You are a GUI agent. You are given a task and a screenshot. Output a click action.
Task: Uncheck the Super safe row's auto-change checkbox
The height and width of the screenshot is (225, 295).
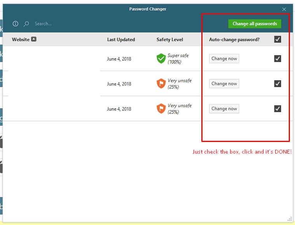(x=278, y=59)
